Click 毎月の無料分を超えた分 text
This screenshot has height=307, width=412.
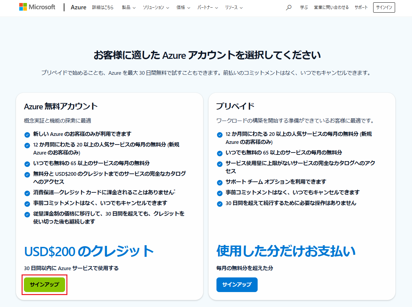coord(245,268)
